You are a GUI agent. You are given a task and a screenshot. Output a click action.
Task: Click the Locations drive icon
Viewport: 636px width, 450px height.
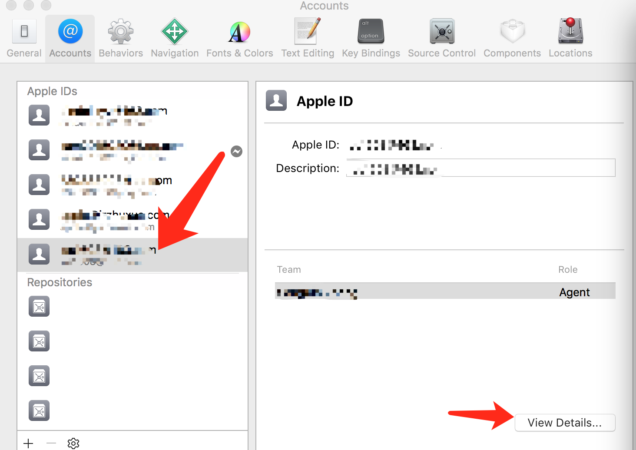(570, 31)
